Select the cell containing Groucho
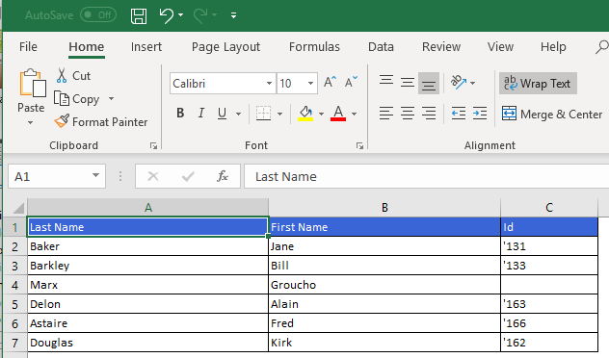This screenshot has height=358, width=609. pos(384,285)
